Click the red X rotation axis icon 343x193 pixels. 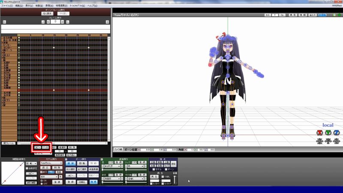(x=319, y=133)
